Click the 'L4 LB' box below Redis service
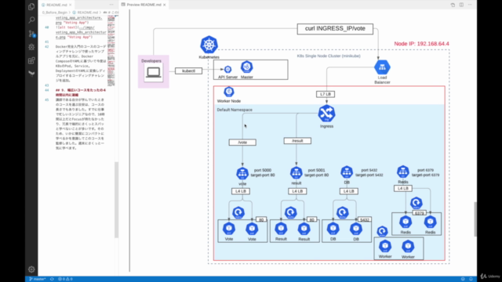Viewport: 502px width, 282px height. (x=402, y=188)
